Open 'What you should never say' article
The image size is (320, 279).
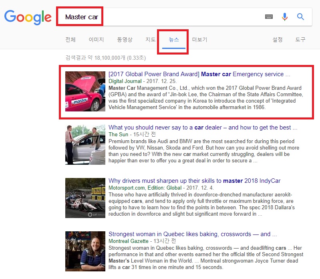[203, 127]
